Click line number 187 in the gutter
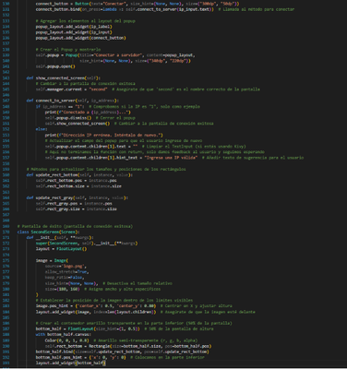The width and height of the screenshot is (347, 369). 6,328
